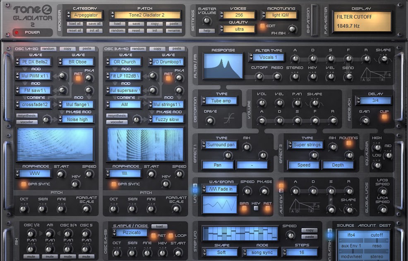Select LFO tab 1
Screen dimensions: 408x261
[195, 186]
